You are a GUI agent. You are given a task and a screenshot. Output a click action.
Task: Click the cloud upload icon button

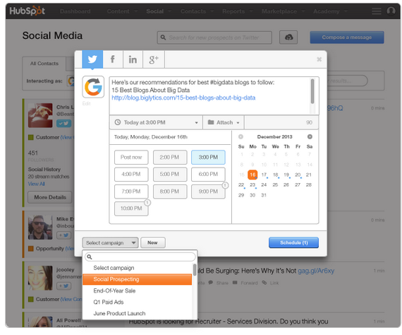tap(288, 37)
